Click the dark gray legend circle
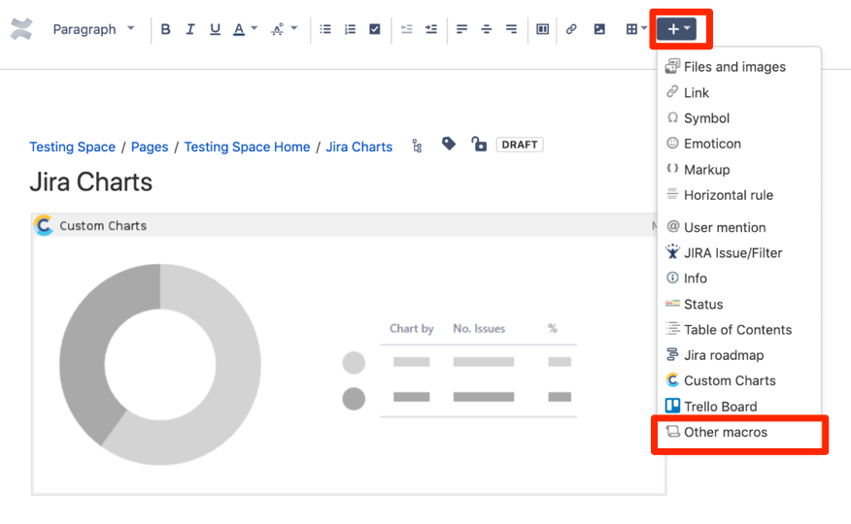This screenshot has width=851, height=524. pyautogui.click(x=354, y=398)
